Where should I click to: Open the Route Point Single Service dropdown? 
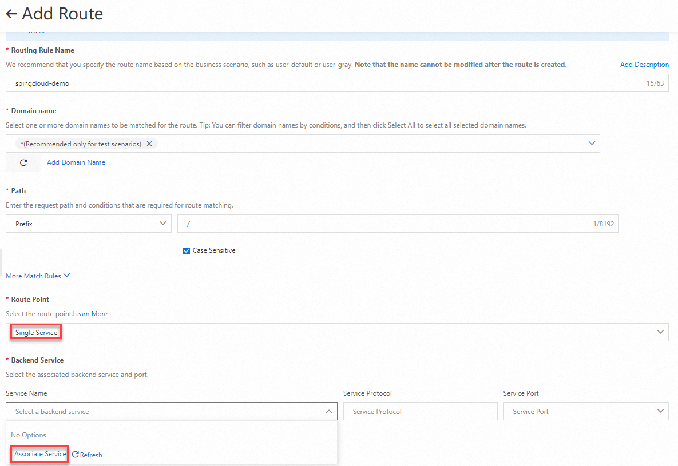[337, 332]
